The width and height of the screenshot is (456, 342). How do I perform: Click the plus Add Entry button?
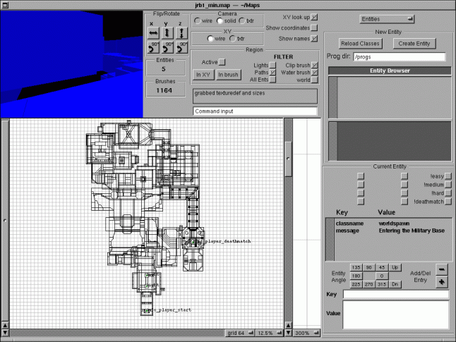tap(441, 281)
